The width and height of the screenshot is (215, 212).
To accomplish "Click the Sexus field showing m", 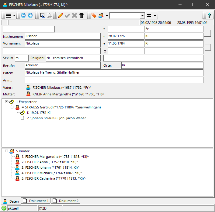I will tap(22, 58).
